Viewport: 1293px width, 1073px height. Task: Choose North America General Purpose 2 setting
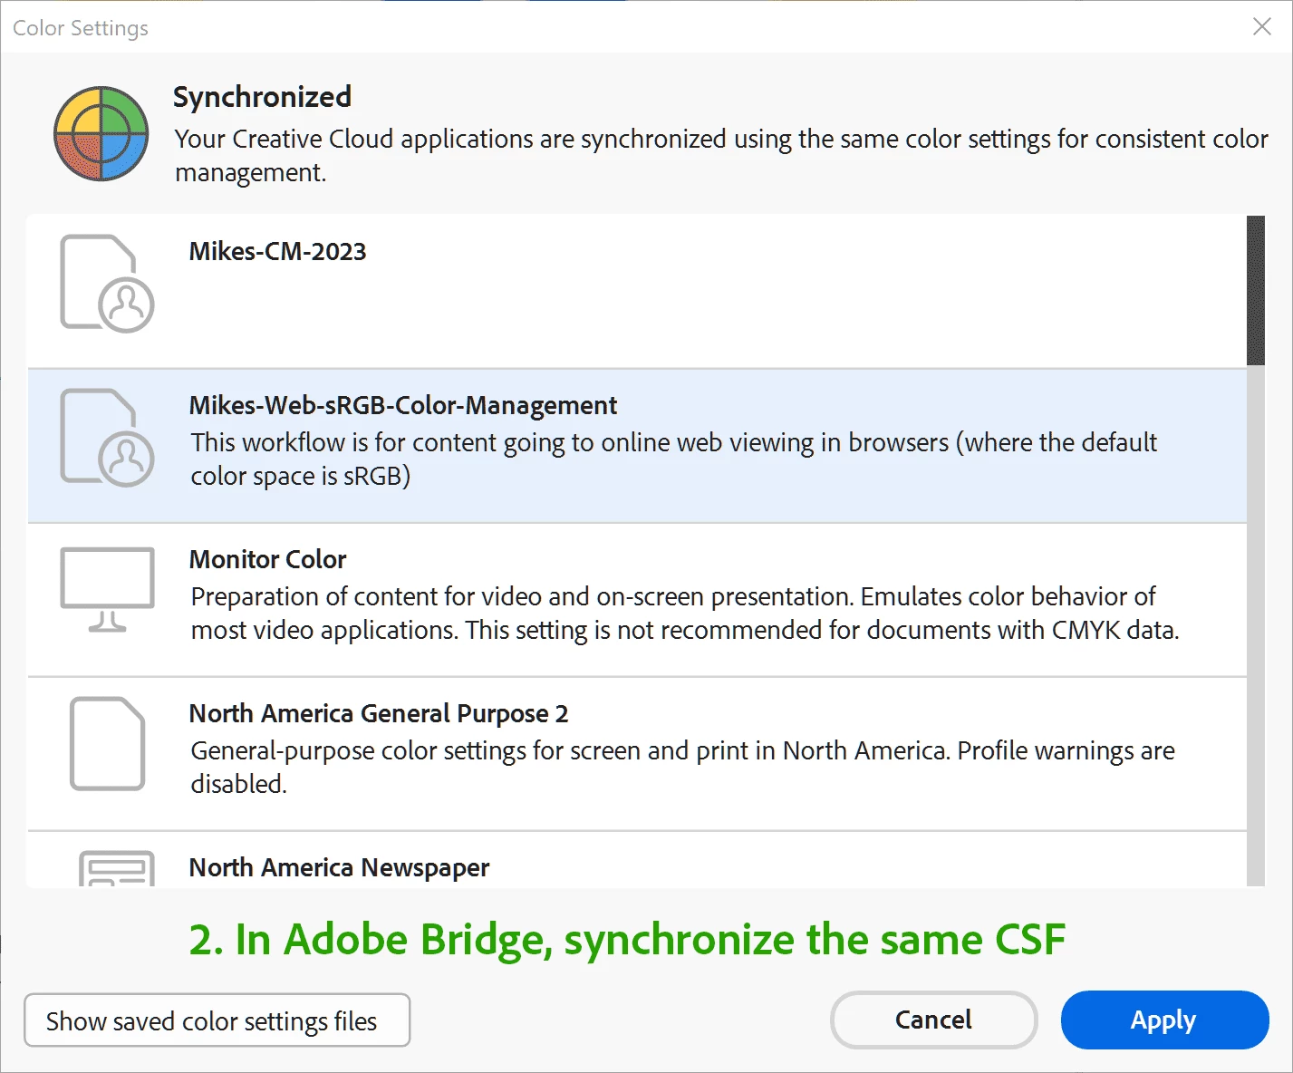tap(378, 714)
